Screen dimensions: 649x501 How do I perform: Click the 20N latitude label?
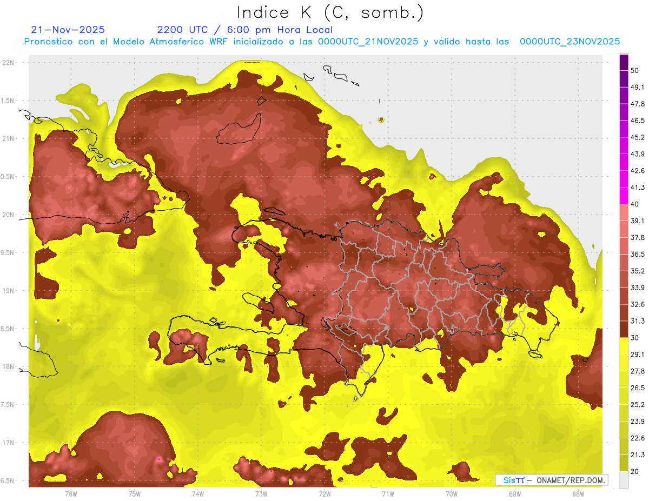[x=9, y=215]
